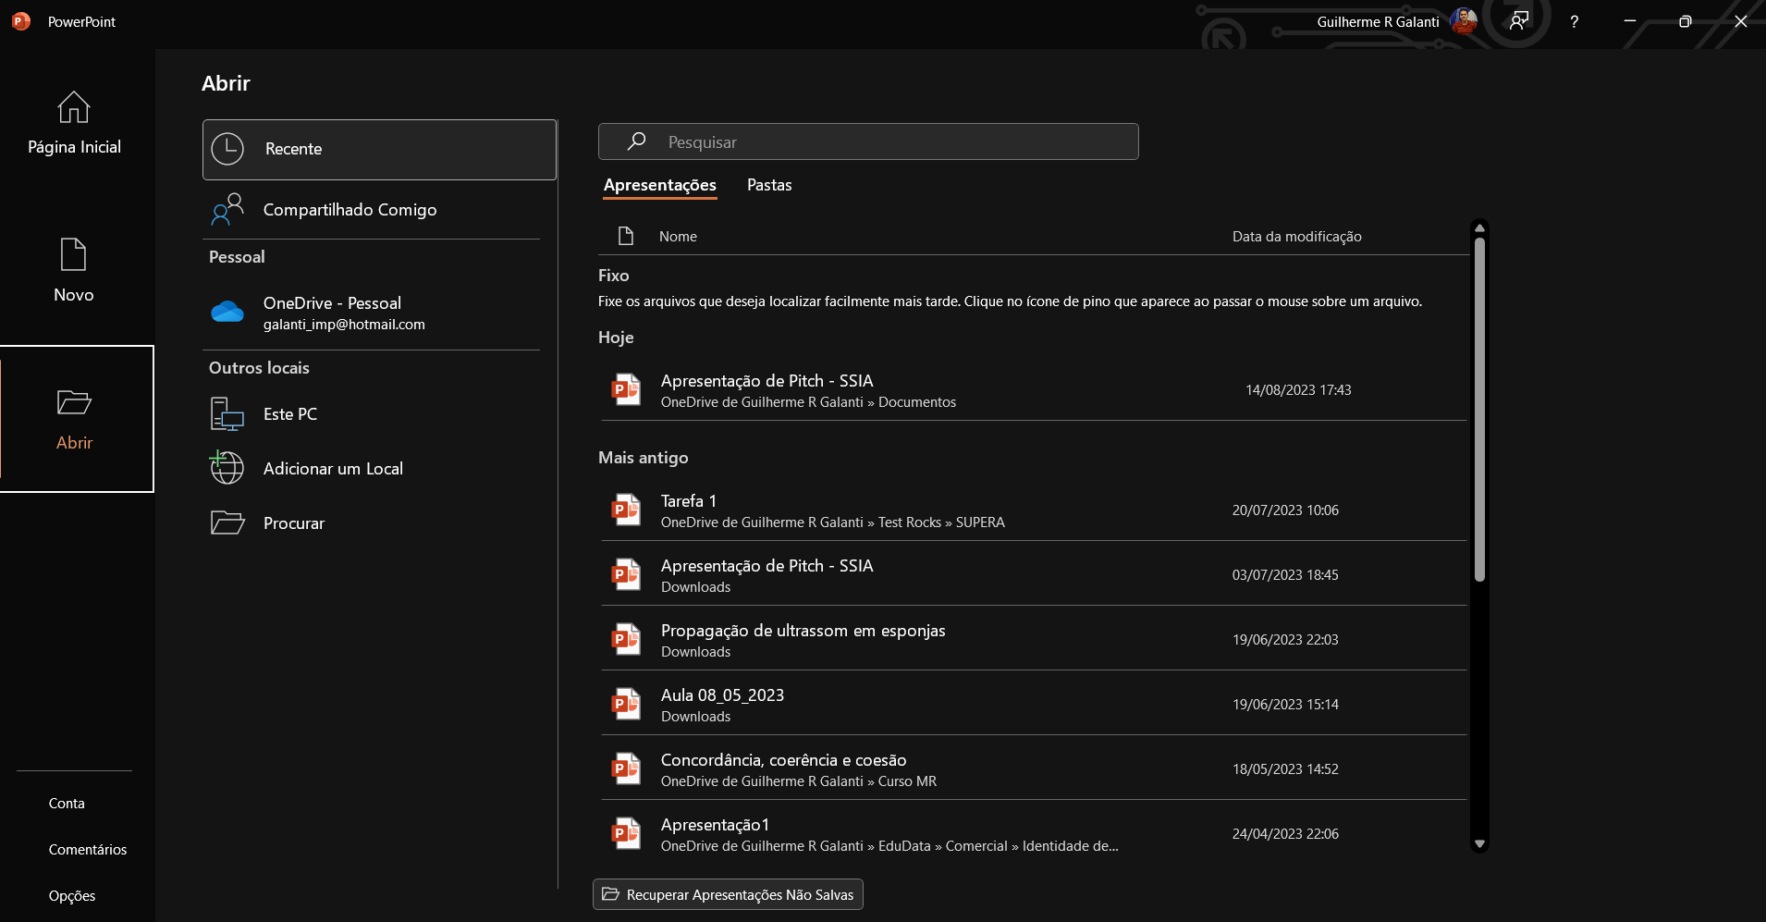Open Opções in the sidebar
The height and width of the screenshot is (922, 1766).
[x=72, y=896]
